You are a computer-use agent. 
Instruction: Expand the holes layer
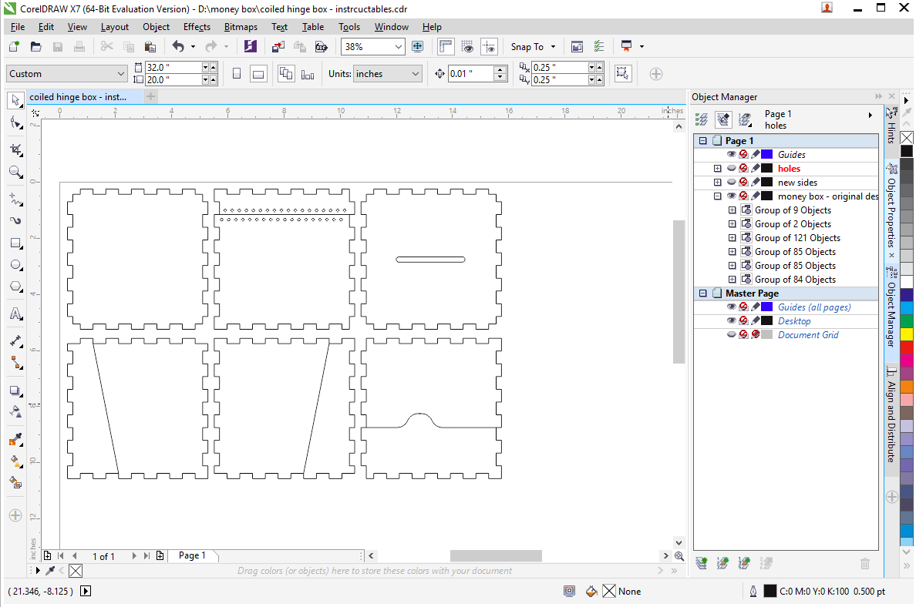(717, 168)
